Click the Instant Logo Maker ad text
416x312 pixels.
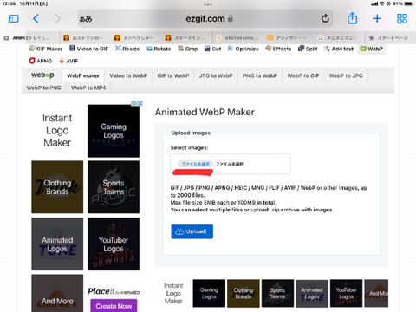pos(57,130)
